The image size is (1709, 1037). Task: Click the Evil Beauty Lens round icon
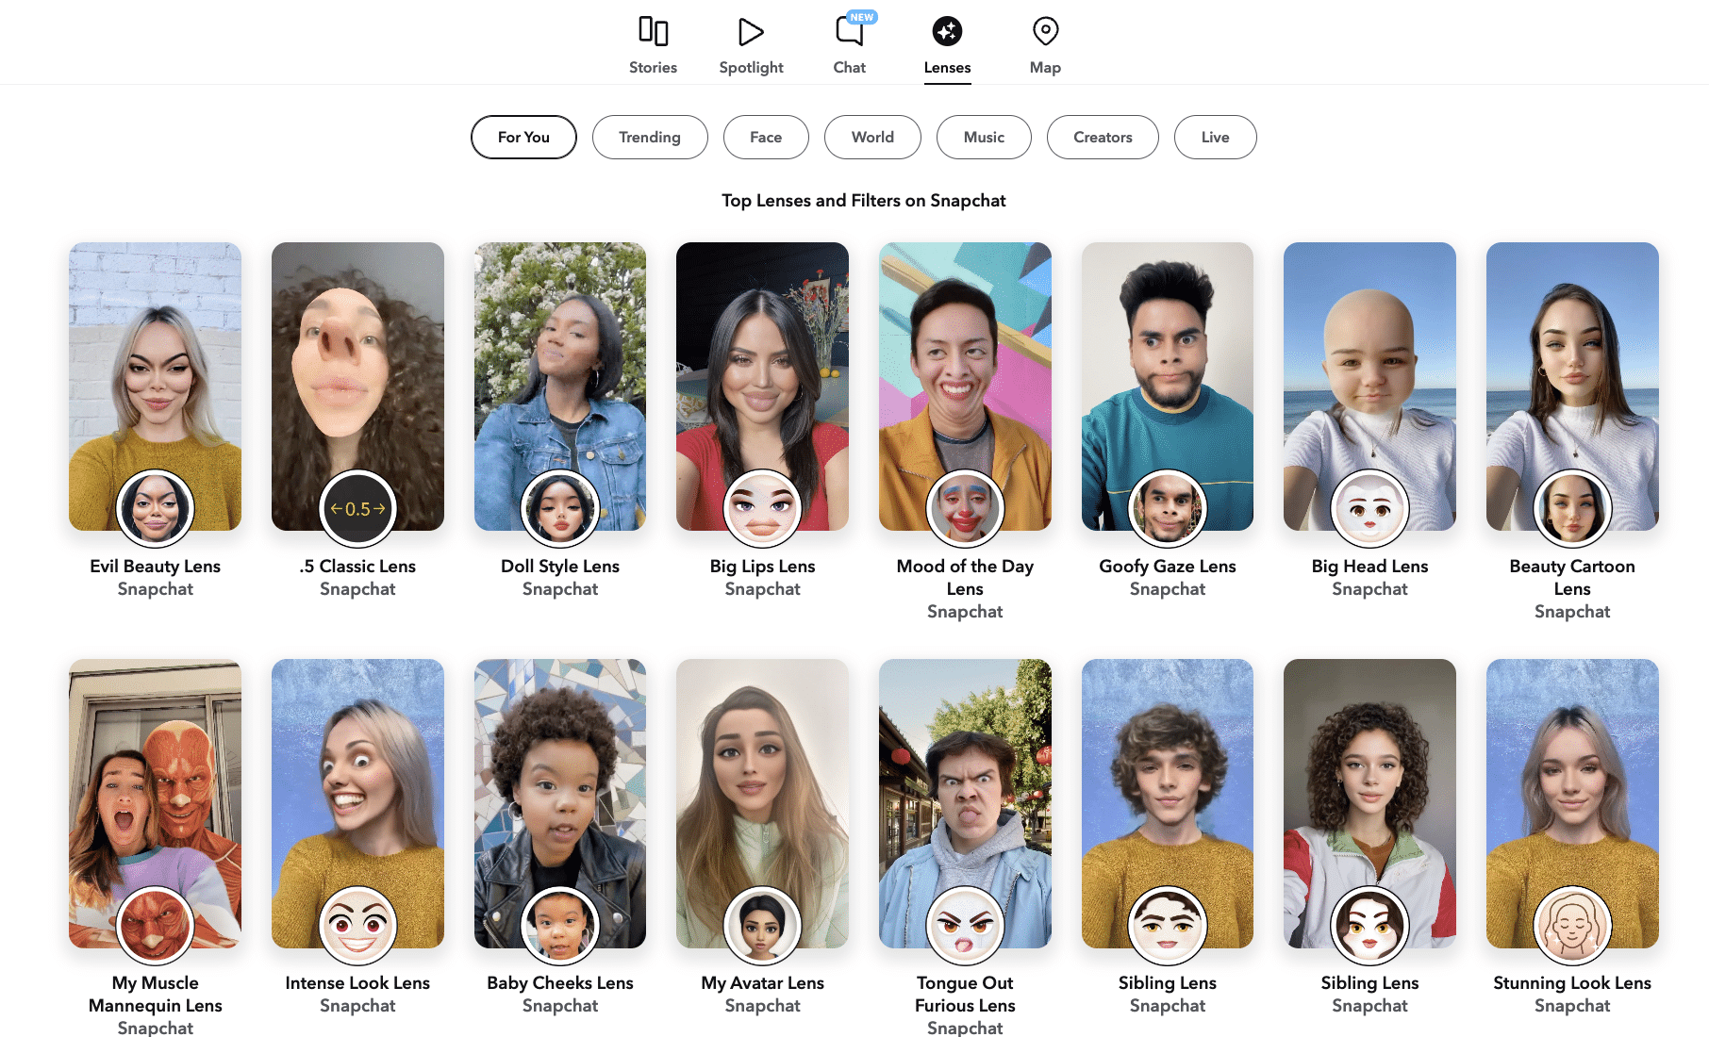pyautogui.click(x=155, y=509)
